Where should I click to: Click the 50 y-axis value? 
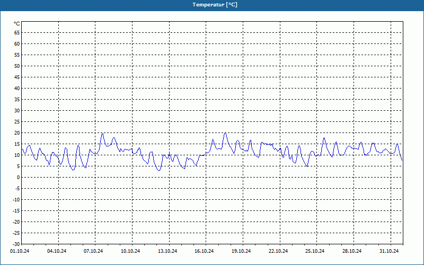point(17,66)
